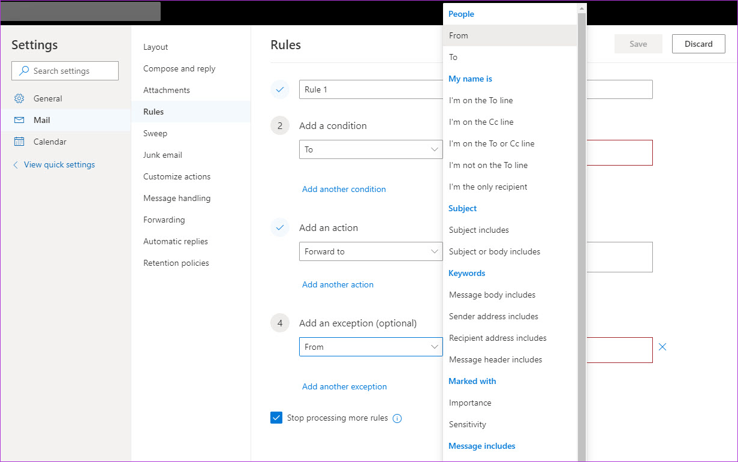Click the search magnifier icon
This screenshot has width=738, height=462.
pos(24,71)
